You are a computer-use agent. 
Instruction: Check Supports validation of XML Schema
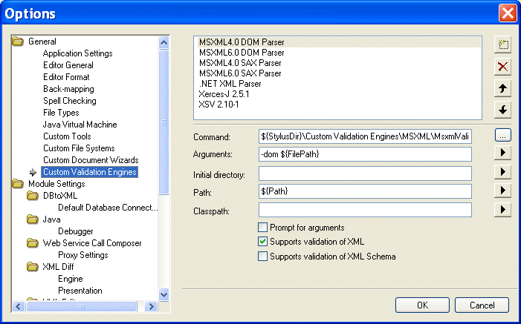coord(262,257)
